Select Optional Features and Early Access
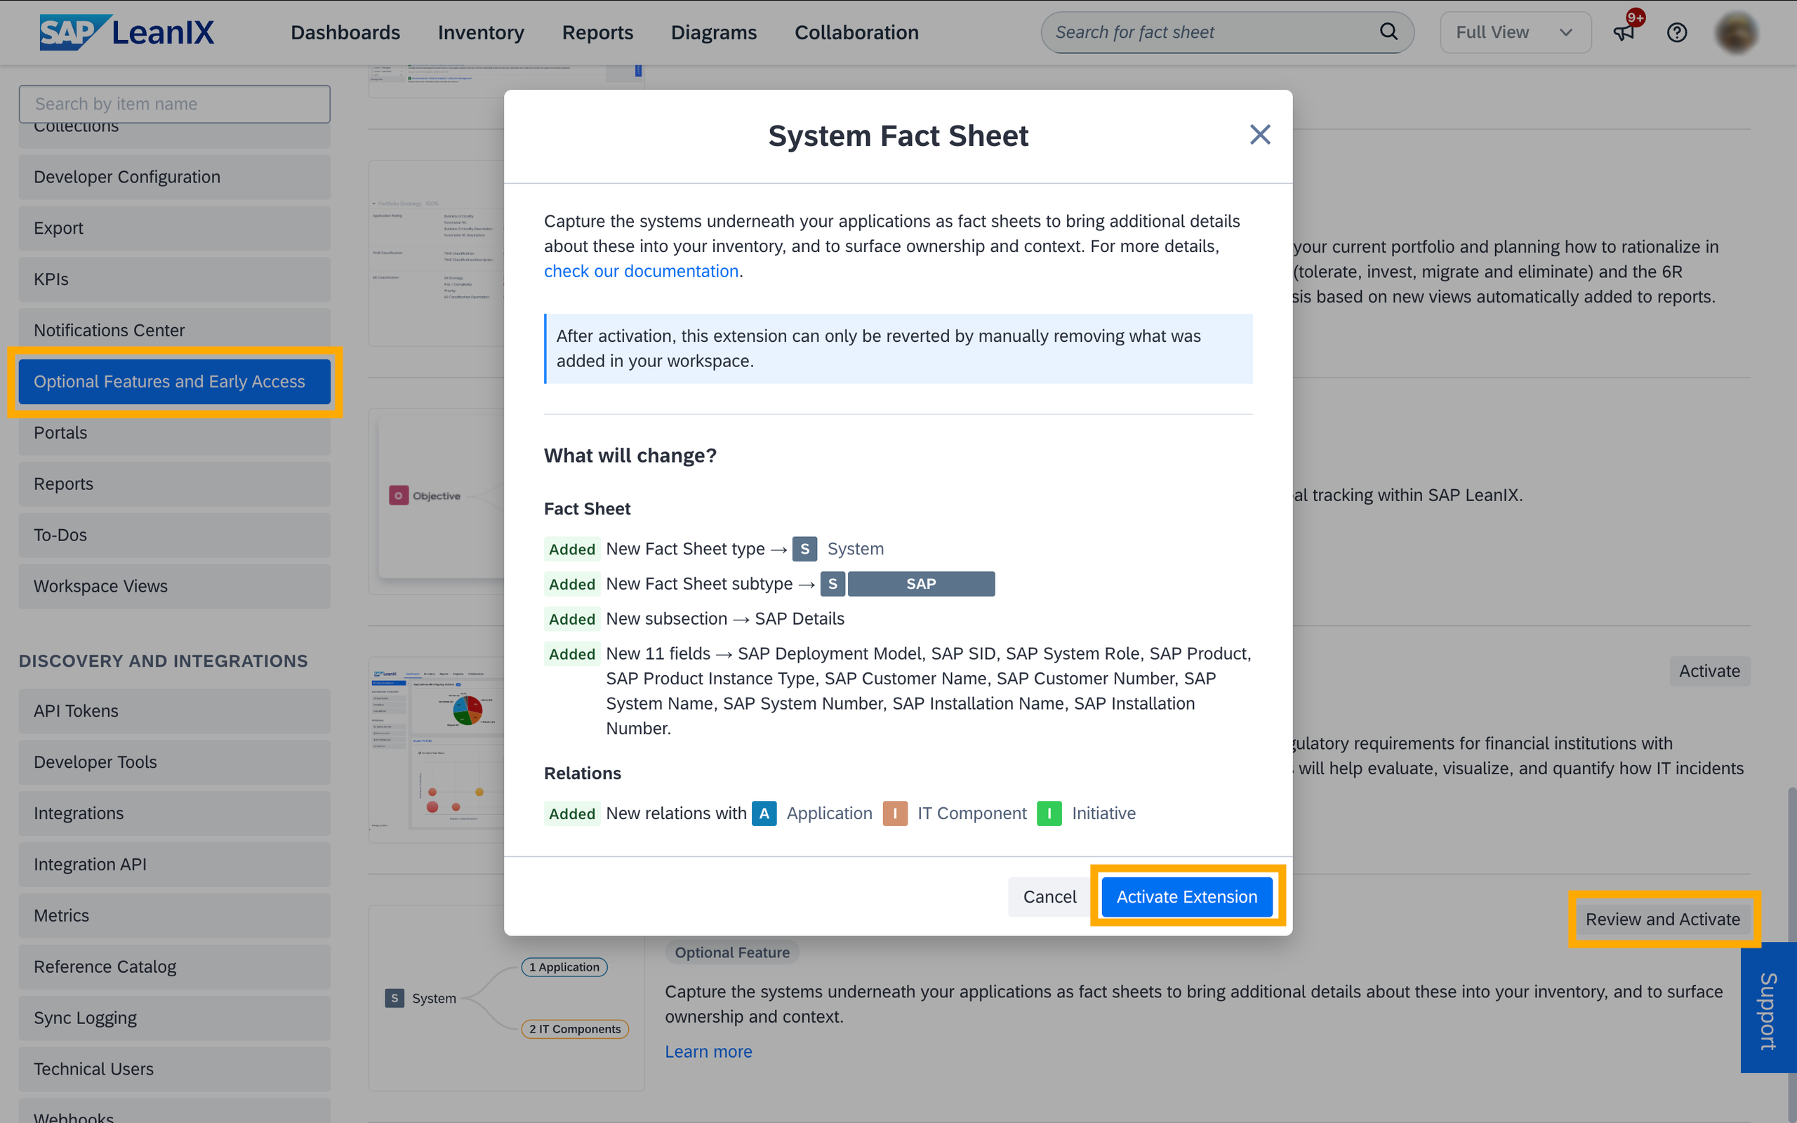Viewport: 1797px width, 1123px height. pyautogui.click(x=175, y=381)
